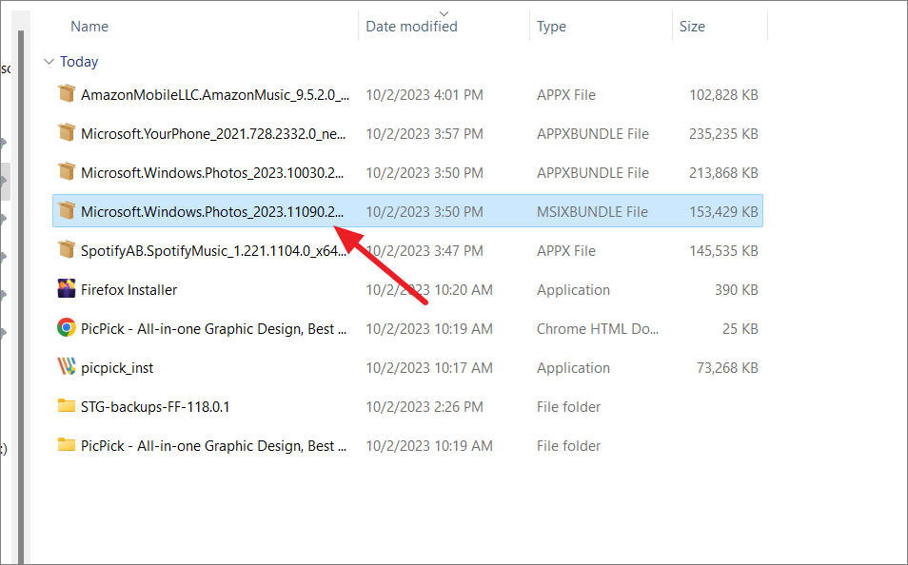Click the 10/2/2023 3:57 PM date
908x565 pixels.
424,134
